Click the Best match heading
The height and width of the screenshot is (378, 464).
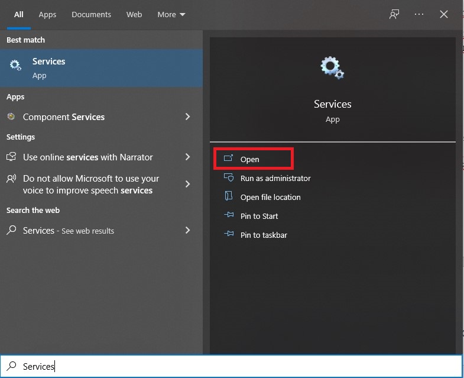click(x=26, y=40)
